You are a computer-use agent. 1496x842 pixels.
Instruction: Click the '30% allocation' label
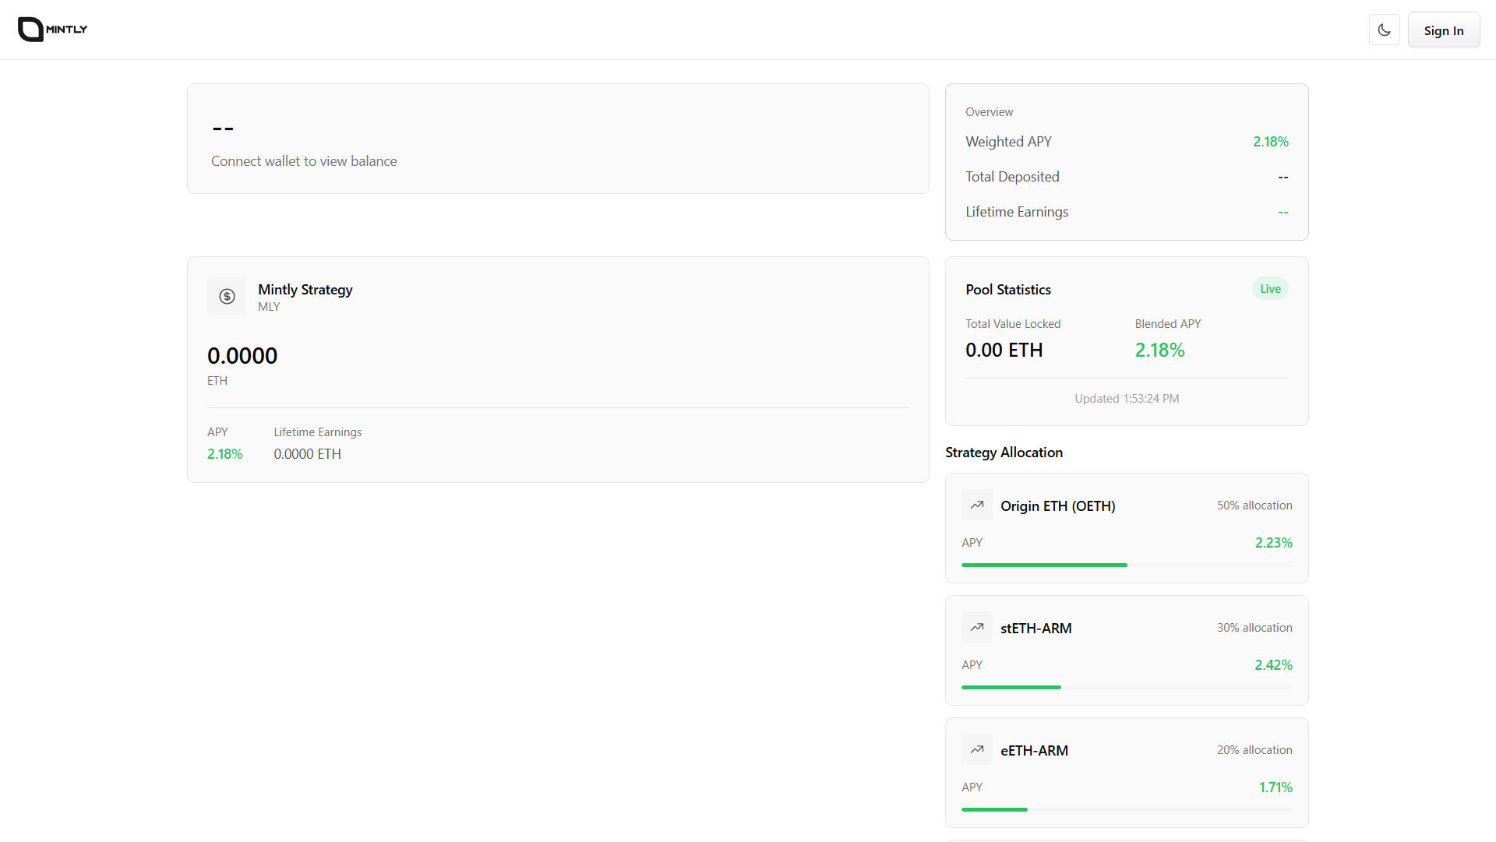tap(1254, 628)
